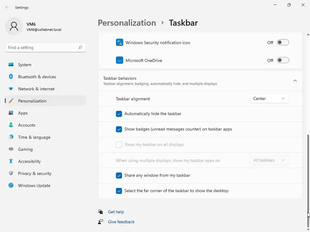
Task: Click the Time & language icon
Action: point(11,137)
